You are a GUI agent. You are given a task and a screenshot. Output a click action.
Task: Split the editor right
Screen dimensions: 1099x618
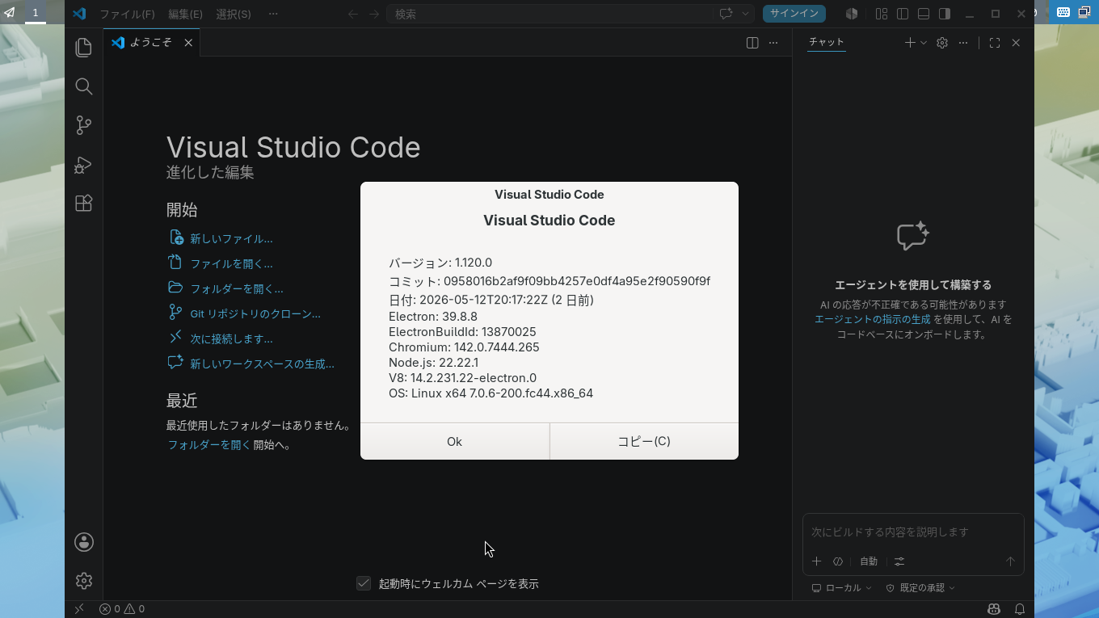point(752,43)
